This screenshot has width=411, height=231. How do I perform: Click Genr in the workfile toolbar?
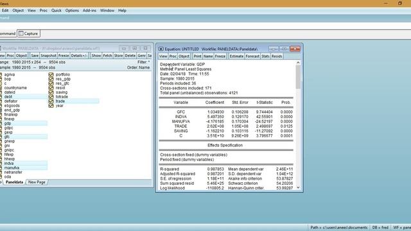coord(141,56)
